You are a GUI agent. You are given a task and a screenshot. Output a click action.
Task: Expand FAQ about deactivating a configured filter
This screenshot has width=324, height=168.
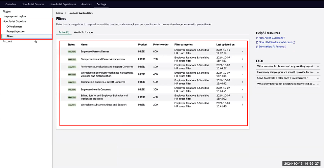(x=288, y=78)
